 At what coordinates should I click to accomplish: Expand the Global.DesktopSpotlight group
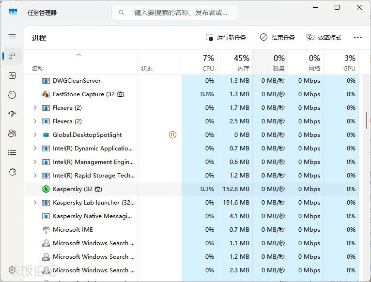(35, 135)
